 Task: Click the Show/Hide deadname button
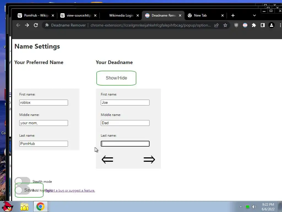tap(116, 78)
